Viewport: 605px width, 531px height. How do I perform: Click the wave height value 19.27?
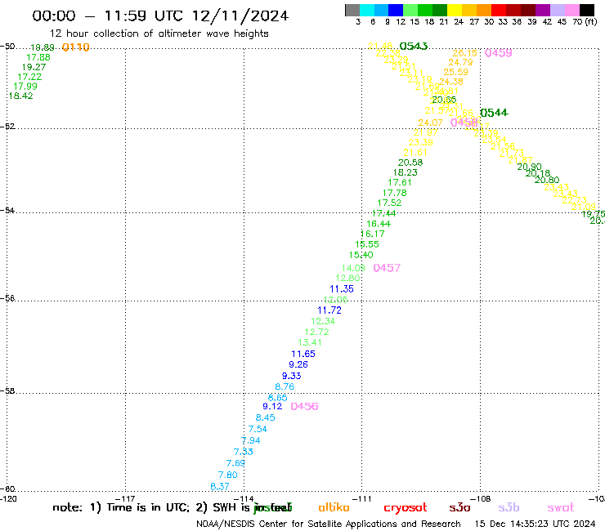pyautogui.click(x=34, y=67)
